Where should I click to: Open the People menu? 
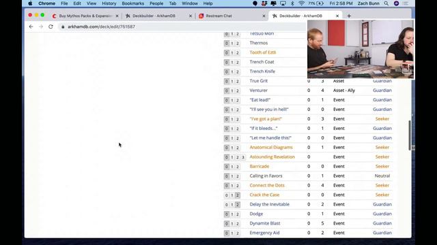pyautogui.click(x=156, y=3)
